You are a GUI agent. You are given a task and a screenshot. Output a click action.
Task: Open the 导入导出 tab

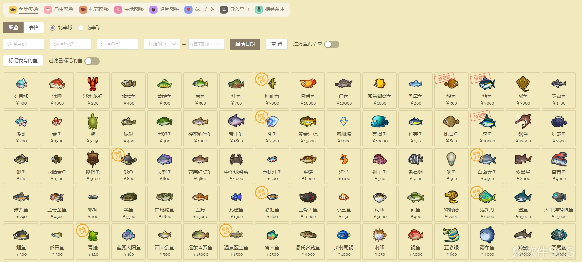tap(235, 10)
